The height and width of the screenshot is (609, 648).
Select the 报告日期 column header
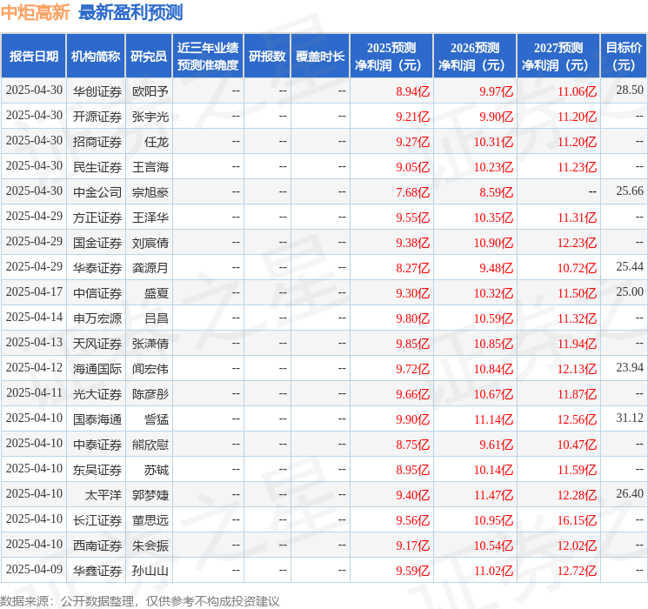point(33,57)
